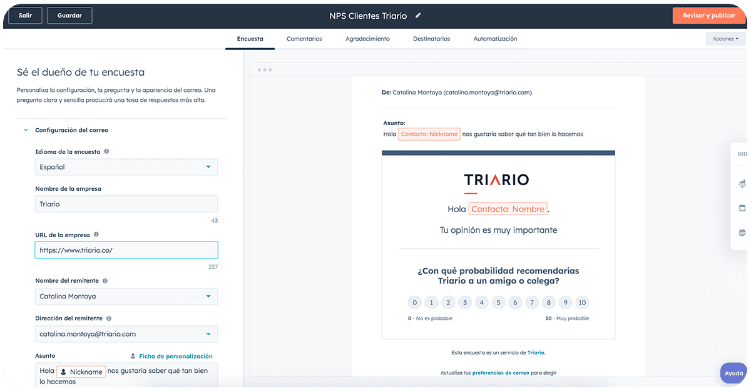Select score 6 in the NPS preview

[515, 303]
